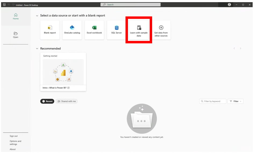Click Sign out in sidebar

[14, 136]
